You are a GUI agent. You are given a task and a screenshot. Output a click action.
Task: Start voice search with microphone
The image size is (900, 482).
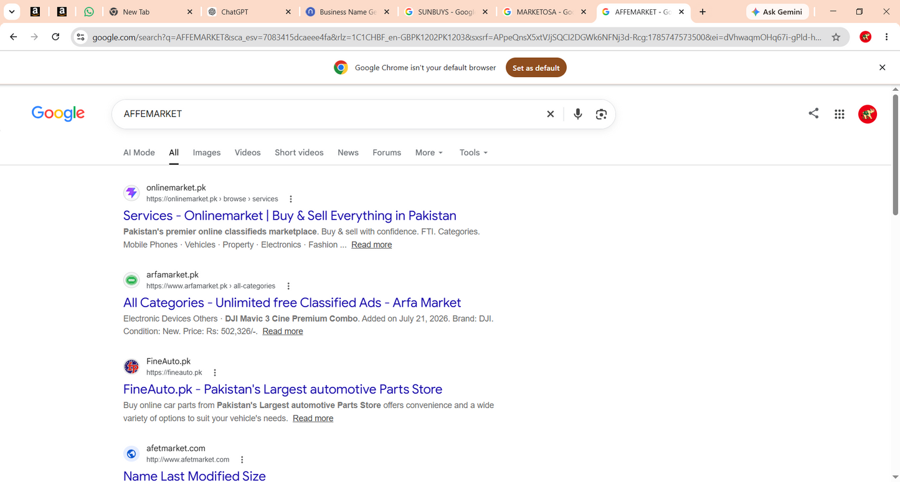[578, 114]
